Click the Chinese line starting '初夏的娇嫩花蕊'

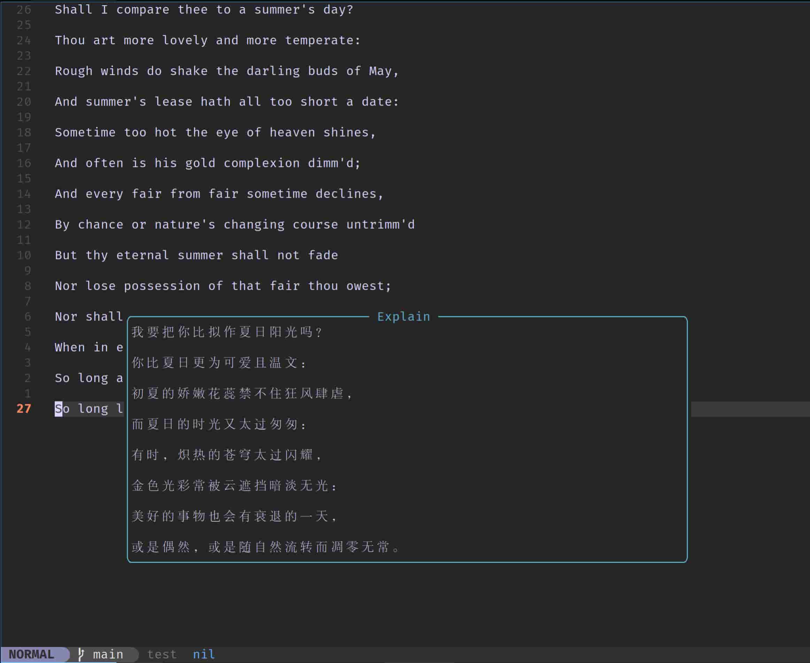click(x=242, y=393)
